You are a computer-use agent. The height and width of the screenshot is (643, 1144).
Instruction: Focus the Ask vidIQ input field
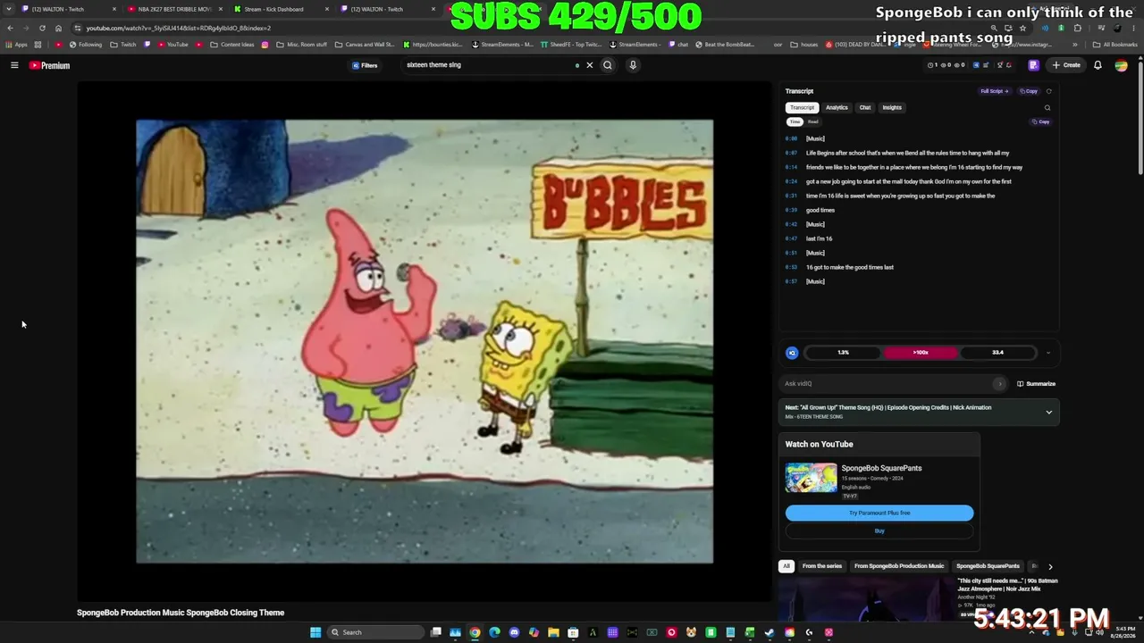pyautogui.click(x=887, y=384)
